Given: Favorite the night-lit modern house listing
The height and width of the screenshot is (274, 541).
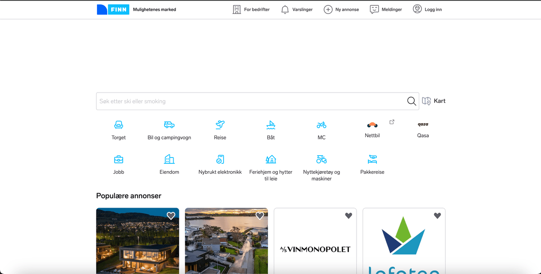Looking at the screenshot, I should click(171, 216).
